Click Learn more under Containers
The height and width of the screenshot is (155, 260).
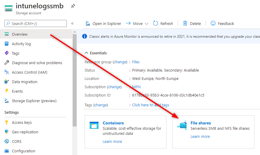pos(112,141)
